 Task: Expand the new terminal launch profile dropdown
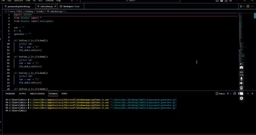pyautogui.click(x=231, y=93)
